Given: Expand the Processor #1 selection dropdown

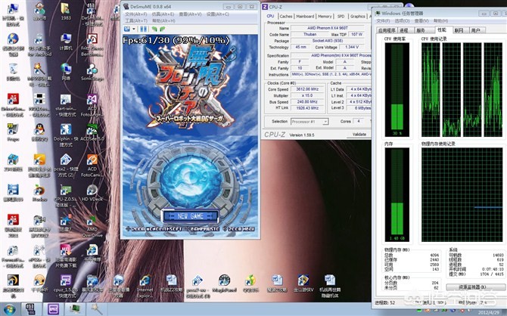Looking at the screenshot, I should 312,121.
